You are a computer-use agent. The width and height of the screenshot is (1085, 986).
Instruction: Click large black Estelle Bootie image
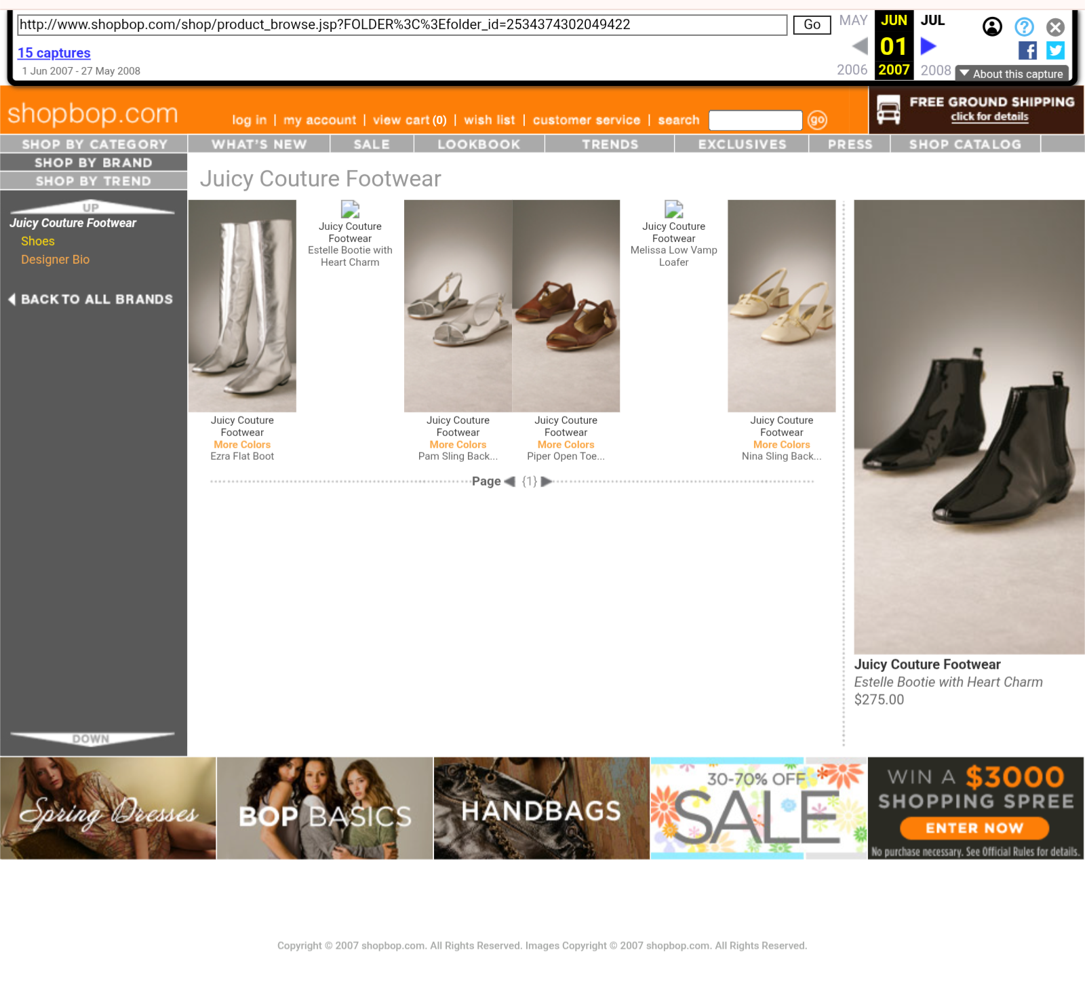point(969,427)
